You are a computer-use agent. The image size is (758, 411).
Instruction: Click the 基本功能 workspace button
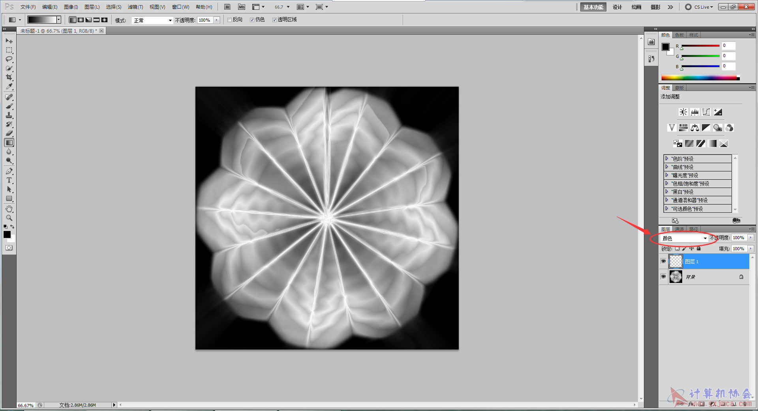[x=593, y=7]
